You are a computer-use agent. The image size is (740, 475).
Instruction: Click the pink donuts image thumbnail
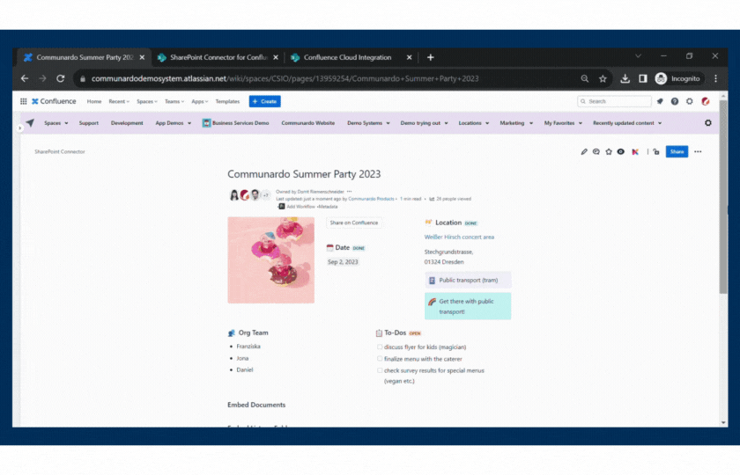(x=271, y=260)
